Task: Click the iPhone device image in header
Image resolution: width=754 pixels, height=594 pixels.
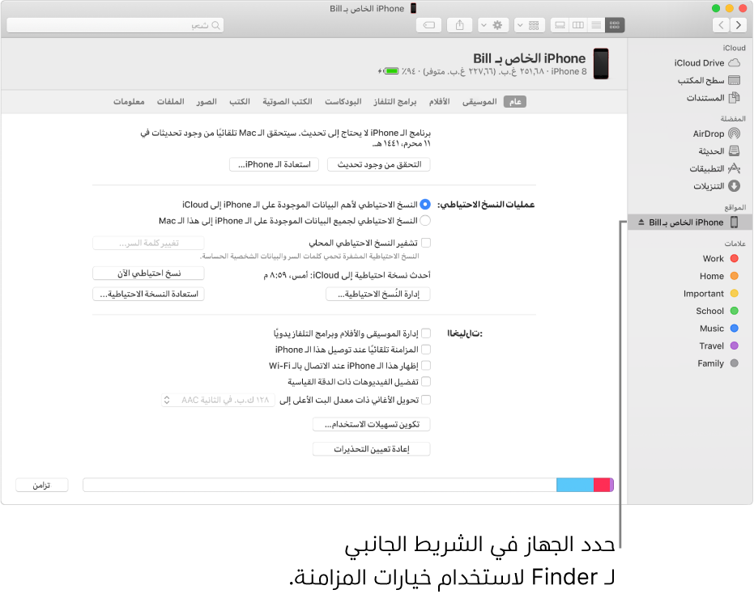Action: tap(601, 63)
